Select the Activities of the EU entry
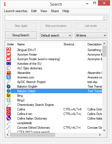Image resolution: width=112 pixels, height=144 pixels. [29, 64]
